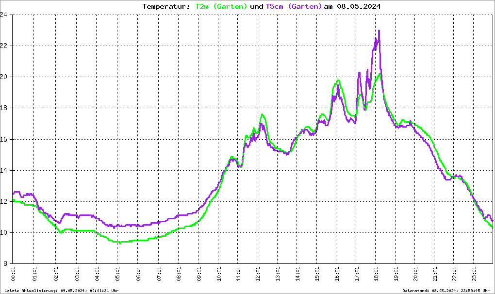Click the chart title word 'Temperatur:'
Viewport: 495px width, 294px height.
point(166,6)
